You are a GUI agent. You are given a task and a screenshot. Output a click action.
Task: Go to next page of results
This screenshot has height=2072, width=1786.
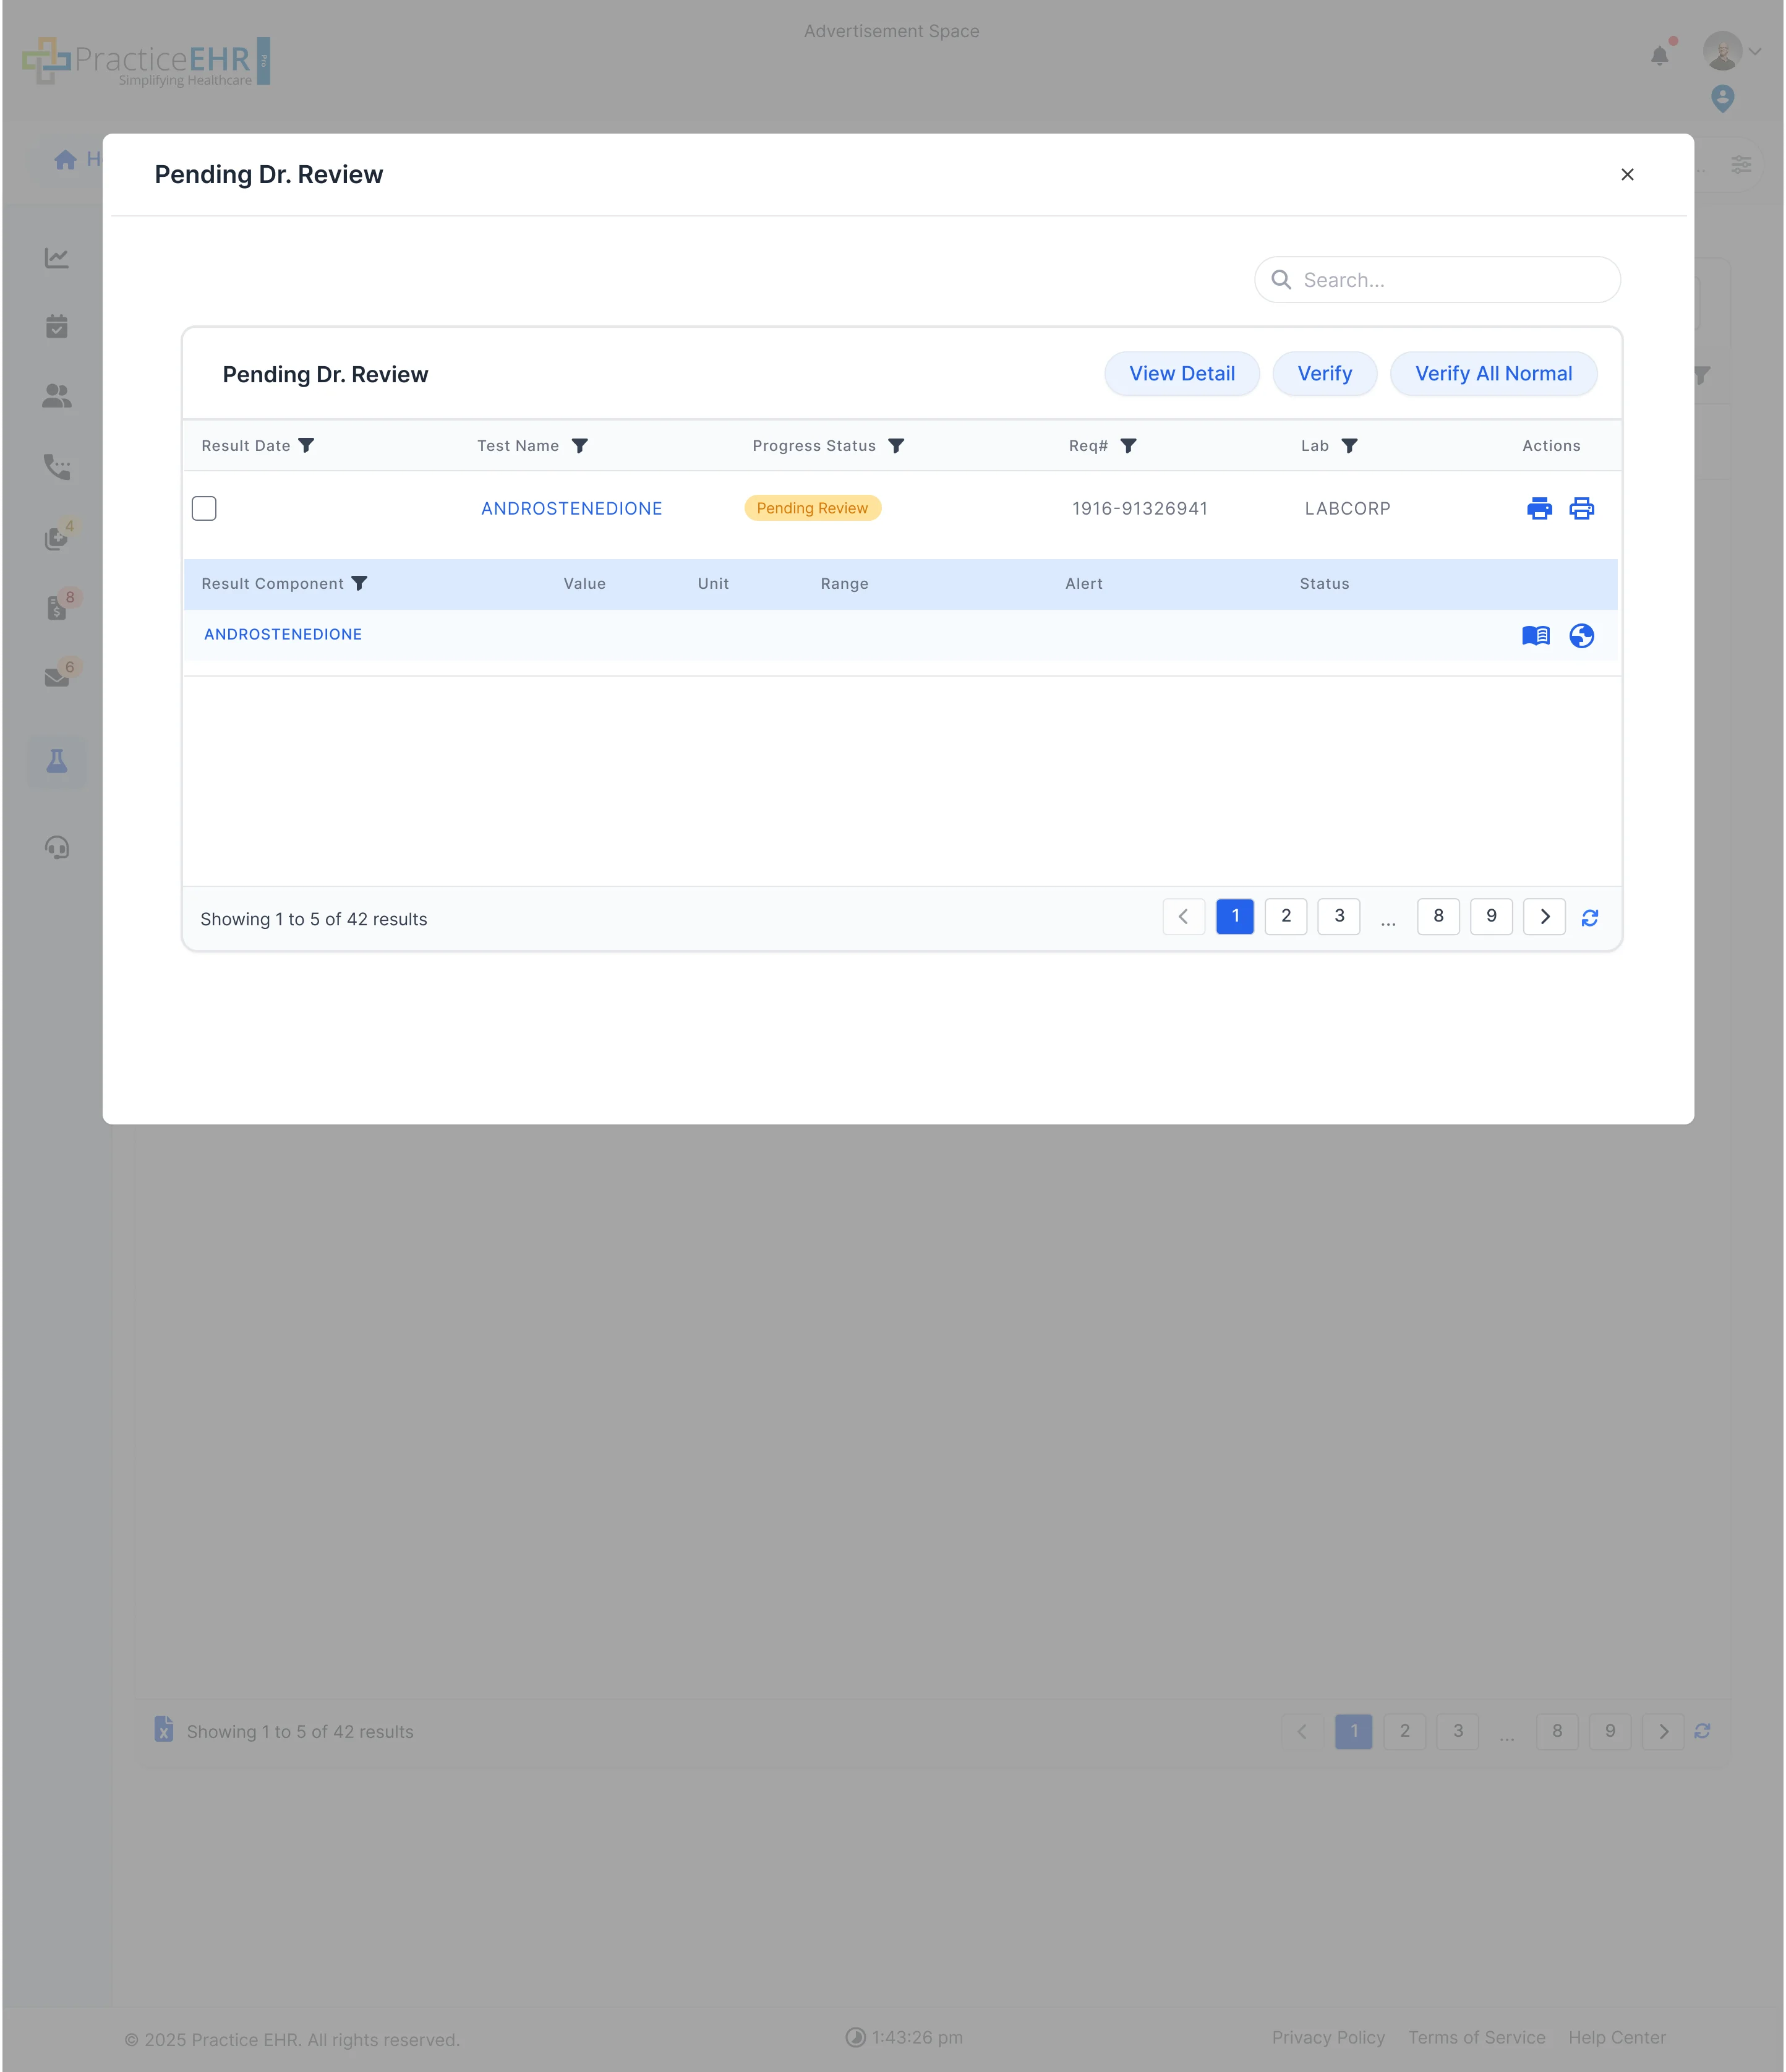coord(1544,916)
